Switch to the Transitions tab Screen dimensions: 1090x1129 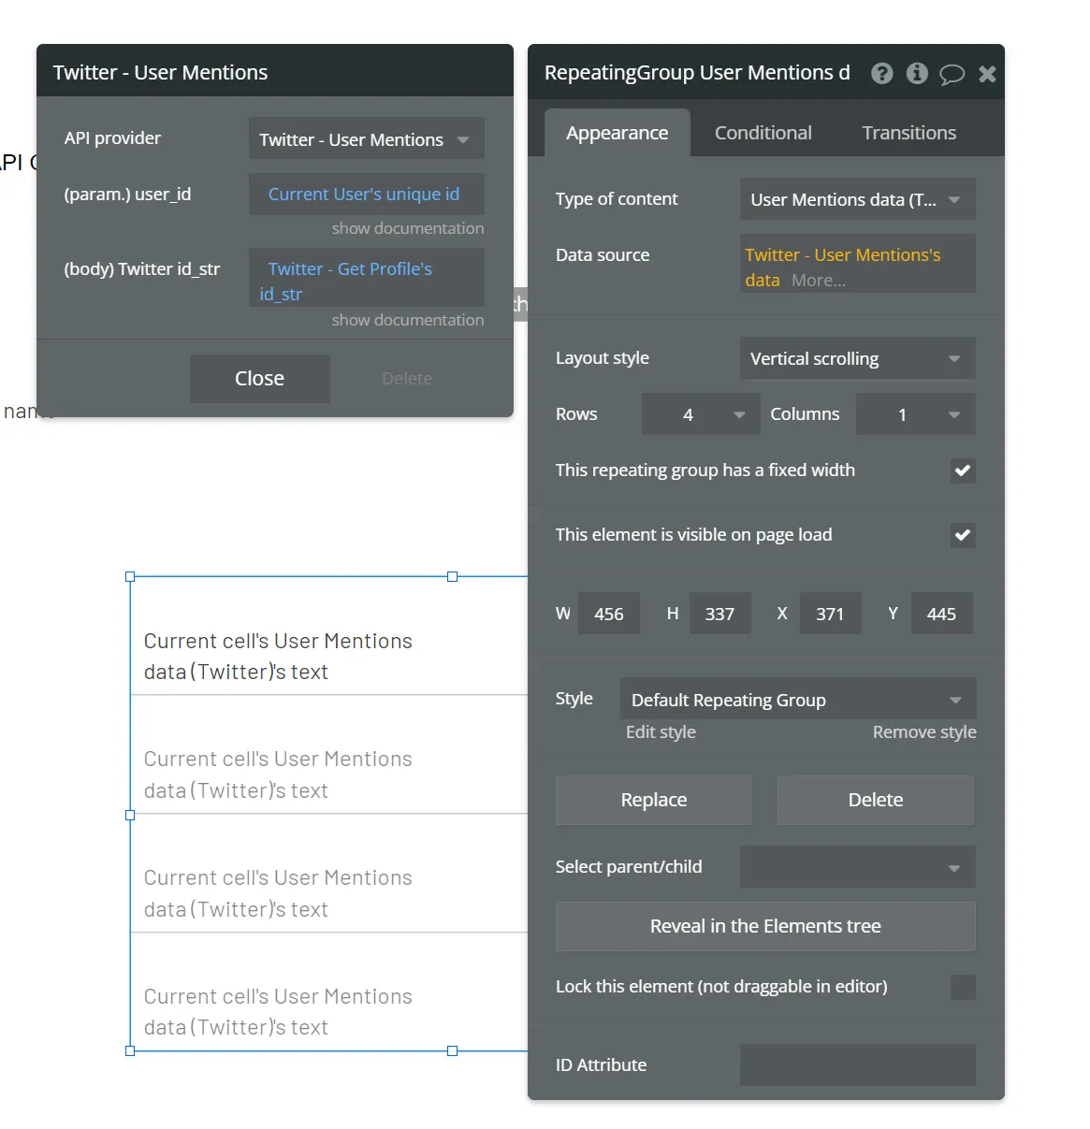909,133
